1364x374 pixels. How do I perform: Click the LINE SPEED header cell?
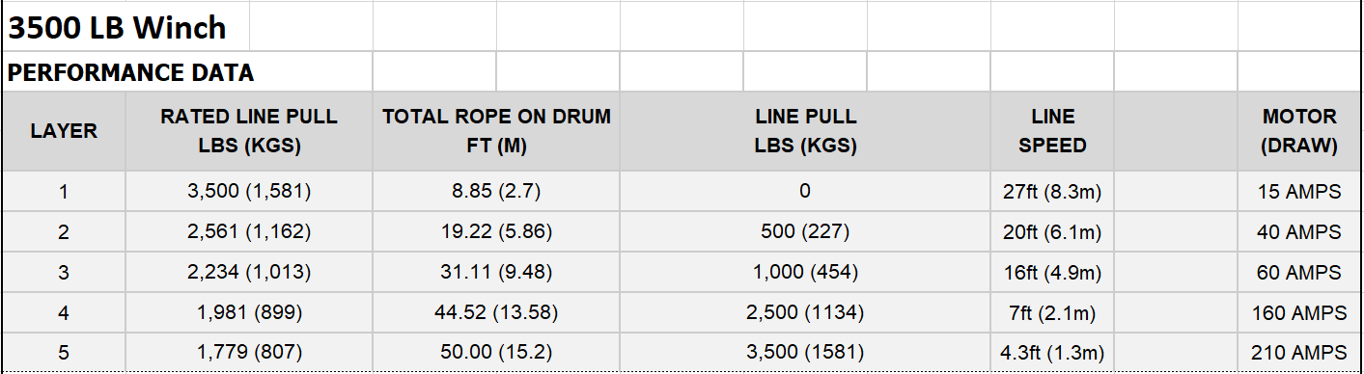1052,132
